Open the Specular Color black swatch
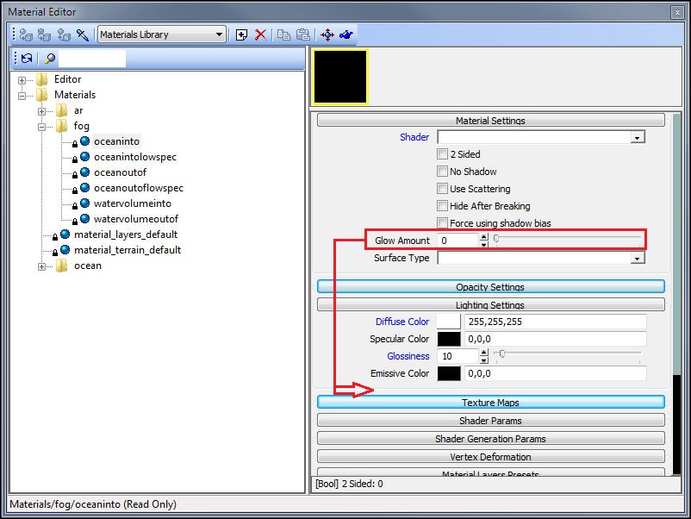The image size is (691, 519). point(449,339)
